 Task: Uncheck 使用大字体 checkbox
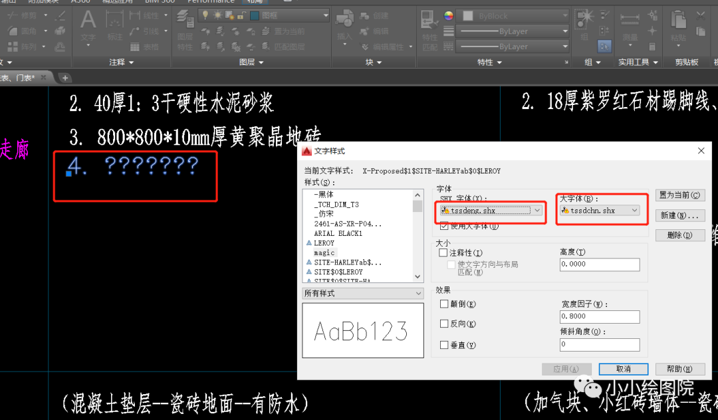pyautogui.click(x=443, y=225)
